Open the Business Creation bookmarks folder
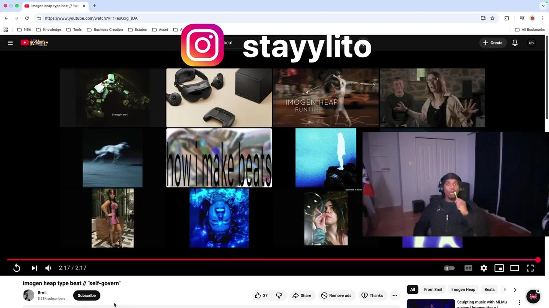The width and height of the screenshot is (549, 308). [x=105, y=30]
